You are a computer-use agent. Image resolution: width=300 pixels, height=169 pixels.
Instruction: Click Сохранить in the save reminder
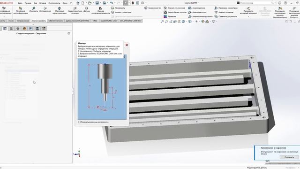coord(289,157)
